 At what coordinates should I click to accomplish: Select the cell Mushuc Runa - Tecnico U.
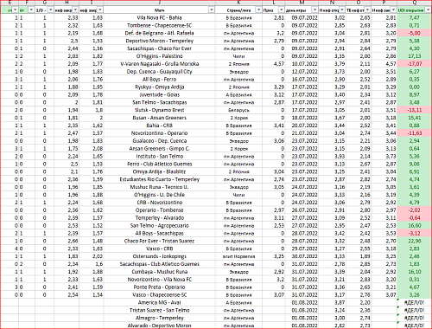click(159, 187)
